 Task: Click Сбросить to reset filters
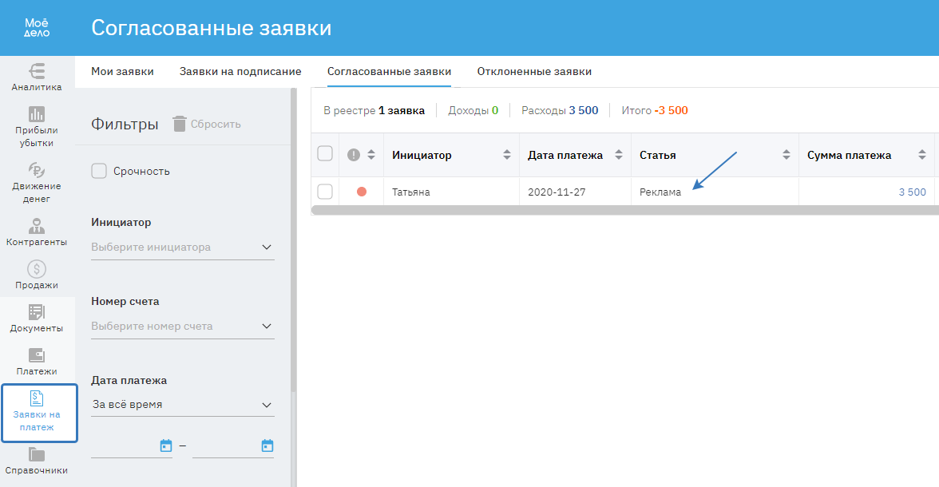pos(207,124)
